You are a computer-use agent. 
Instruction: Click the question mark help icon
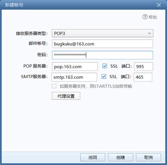(145, 17)
